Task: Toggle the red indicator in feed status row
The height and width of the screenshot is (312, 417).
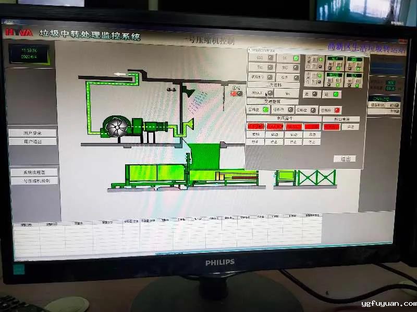Action: pos(337,110)
